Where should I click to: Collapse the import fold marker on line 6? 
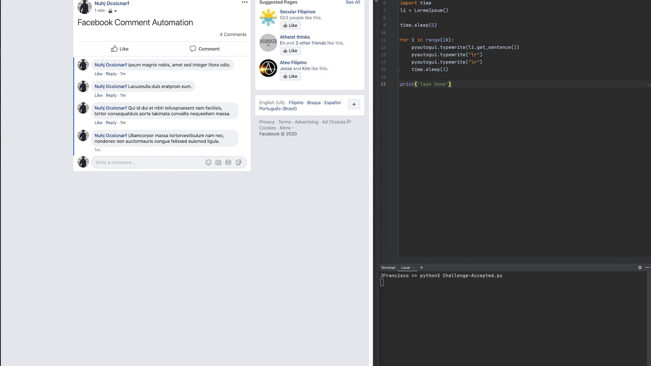coord(399,3)
